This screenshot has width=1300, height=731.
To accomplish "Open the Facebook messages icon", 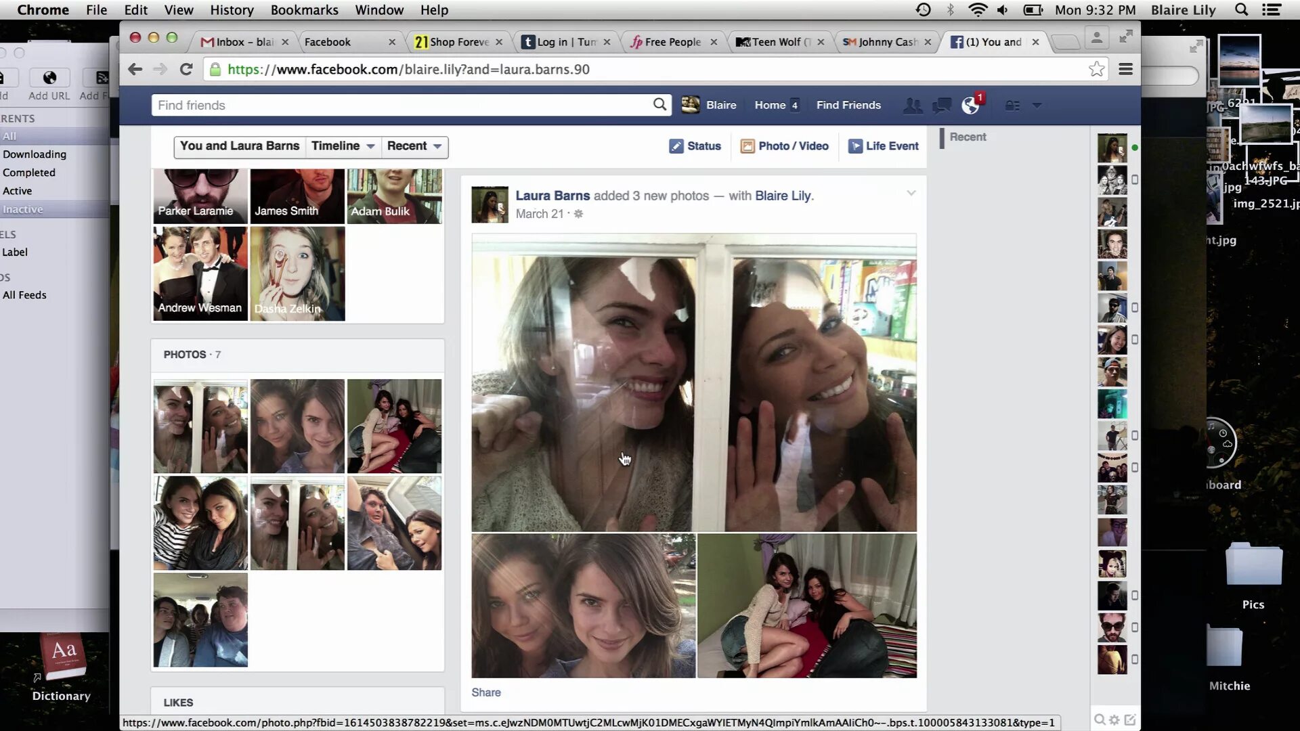I will [941, 105].
